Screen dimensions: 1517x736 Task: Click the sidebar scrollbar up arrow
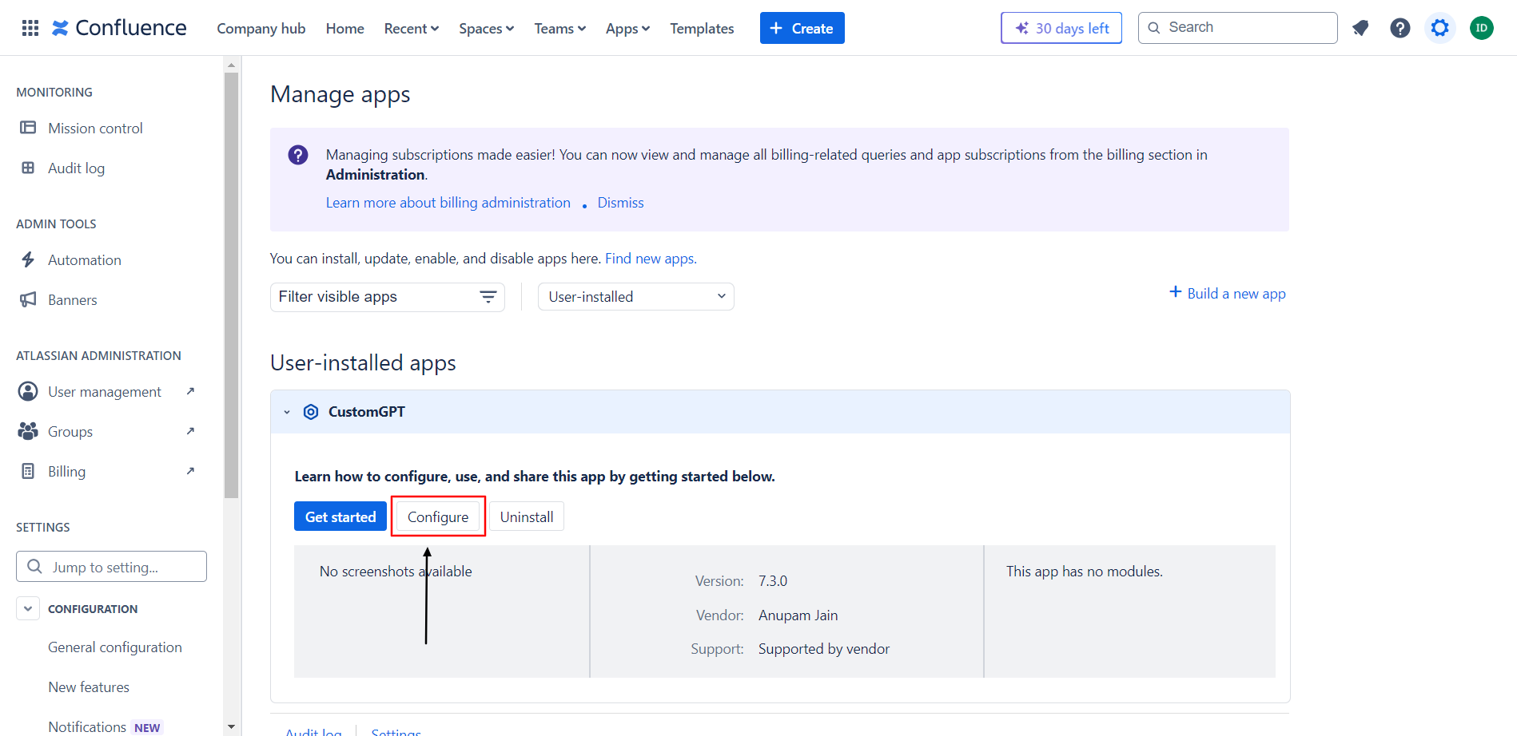pyautogui.click(x=232, y=65)
